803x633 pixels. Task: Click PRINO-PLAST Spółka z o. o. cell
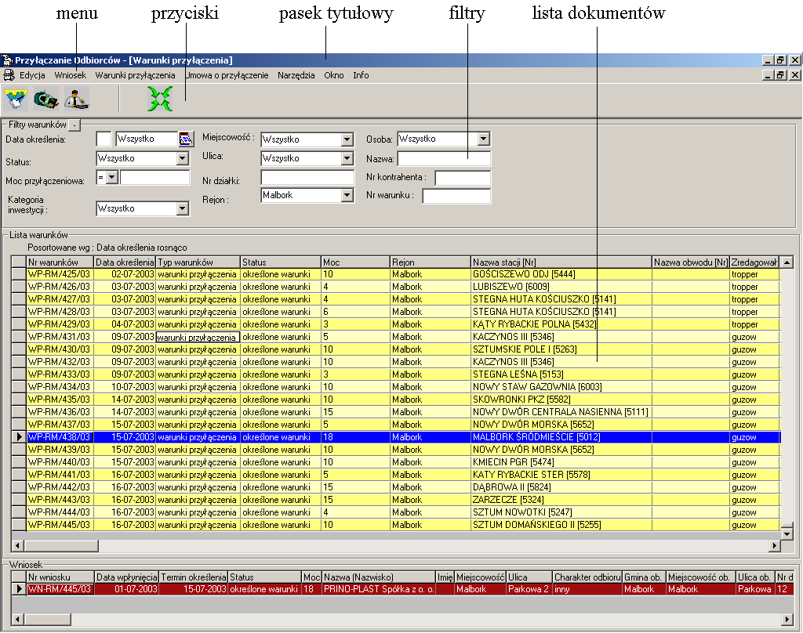coord(379,589)
